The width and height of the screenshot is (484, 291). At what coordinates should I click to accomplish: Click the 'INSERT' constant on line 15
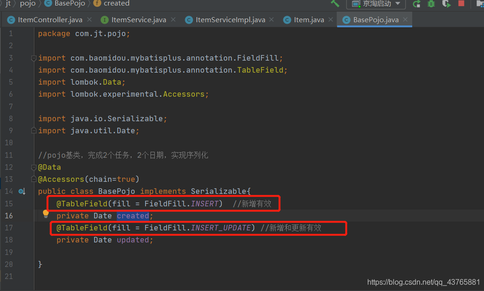(x=205, y=204)
